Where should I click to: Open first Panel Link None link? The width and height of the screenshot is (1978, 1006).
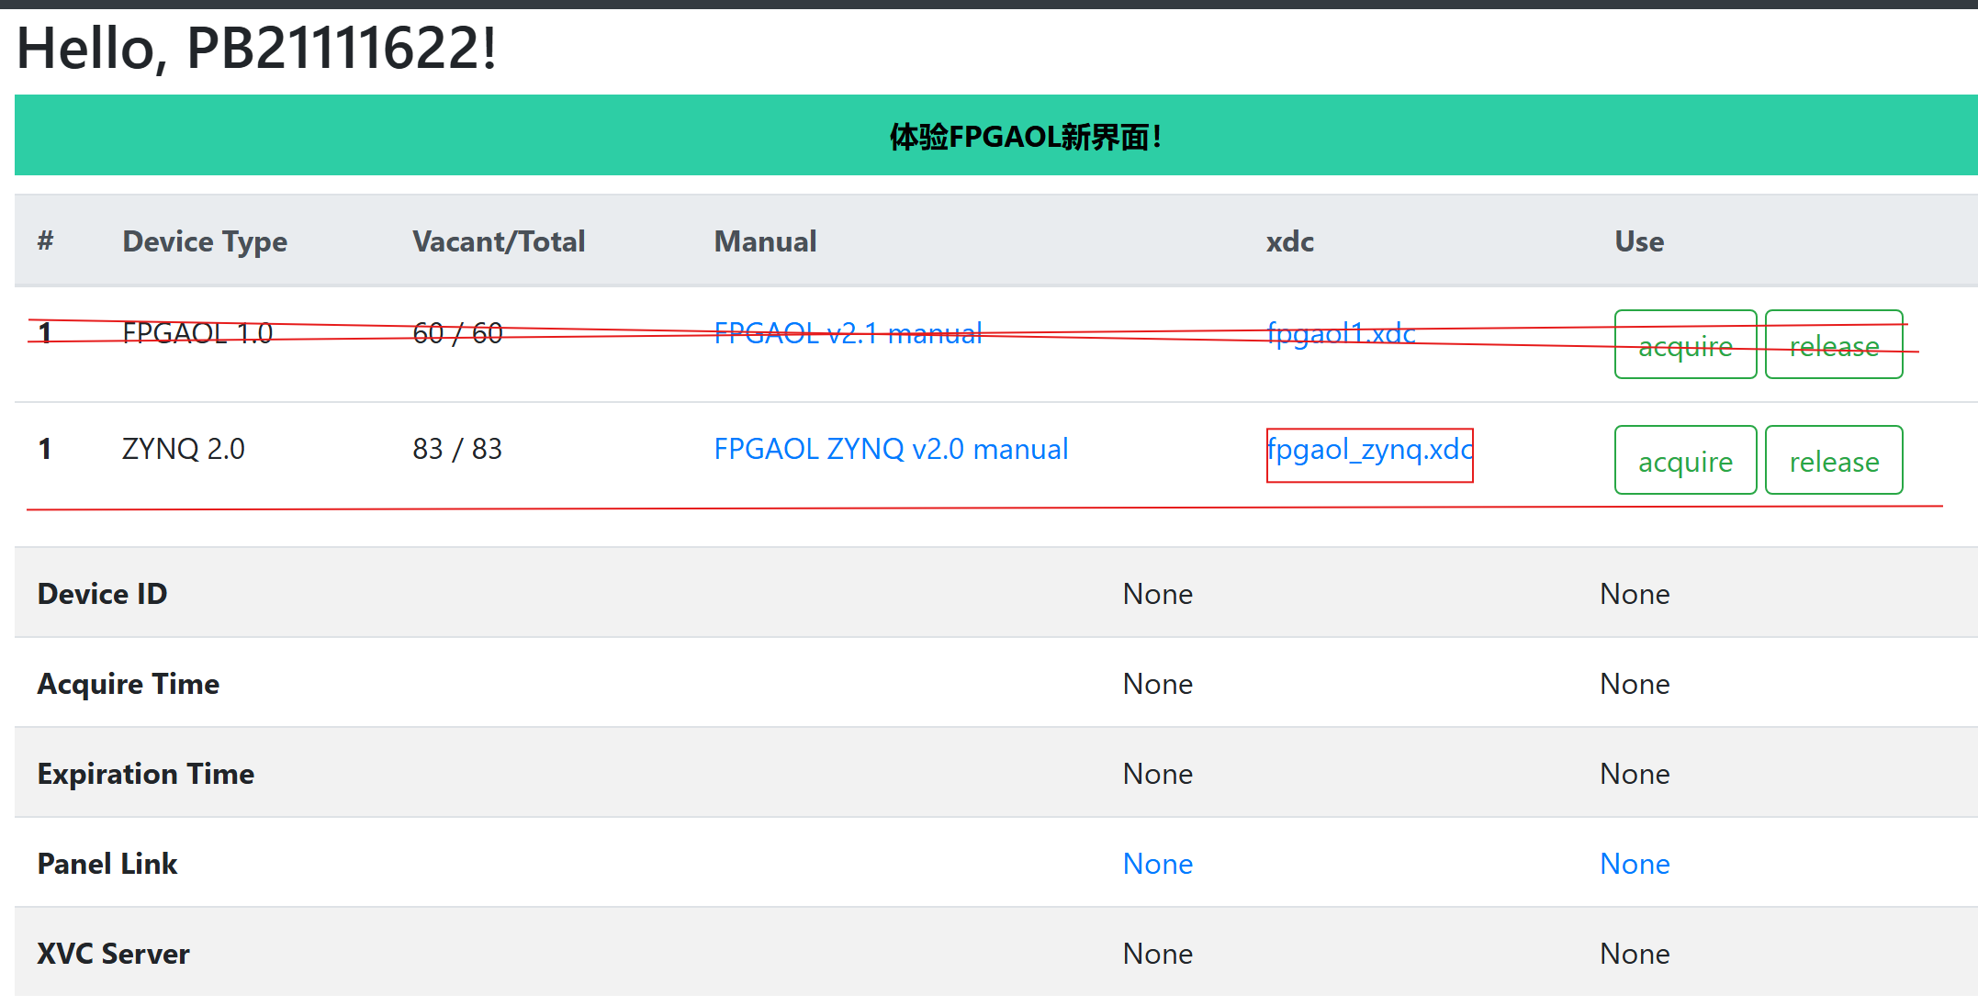1157,864
